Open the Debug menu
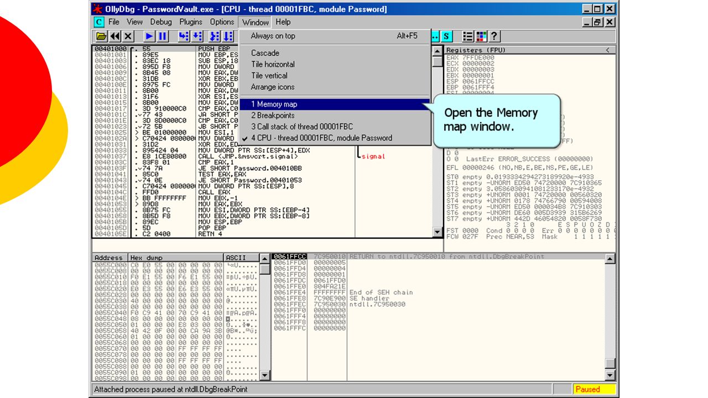This screenshot has width=708, height=398. tap(161, 22)
